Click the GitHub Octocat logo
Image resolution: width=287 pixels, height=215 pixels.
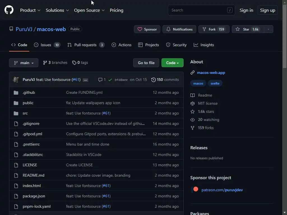point(9,10)
